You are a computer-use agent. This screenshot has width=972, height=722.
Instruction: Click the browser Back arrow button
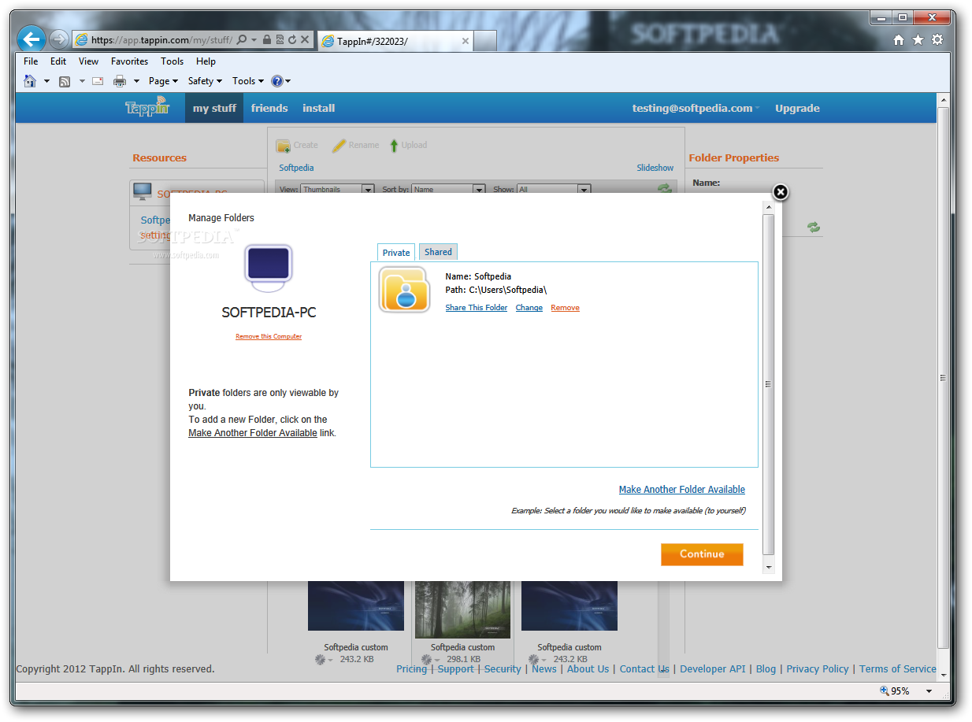[x=32, y=39]
